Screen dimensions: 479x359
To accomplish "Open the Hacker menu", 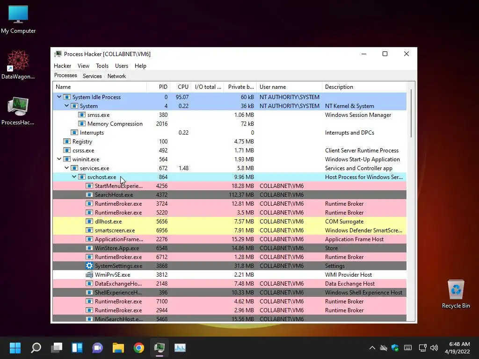I will [x=62, y=65].
